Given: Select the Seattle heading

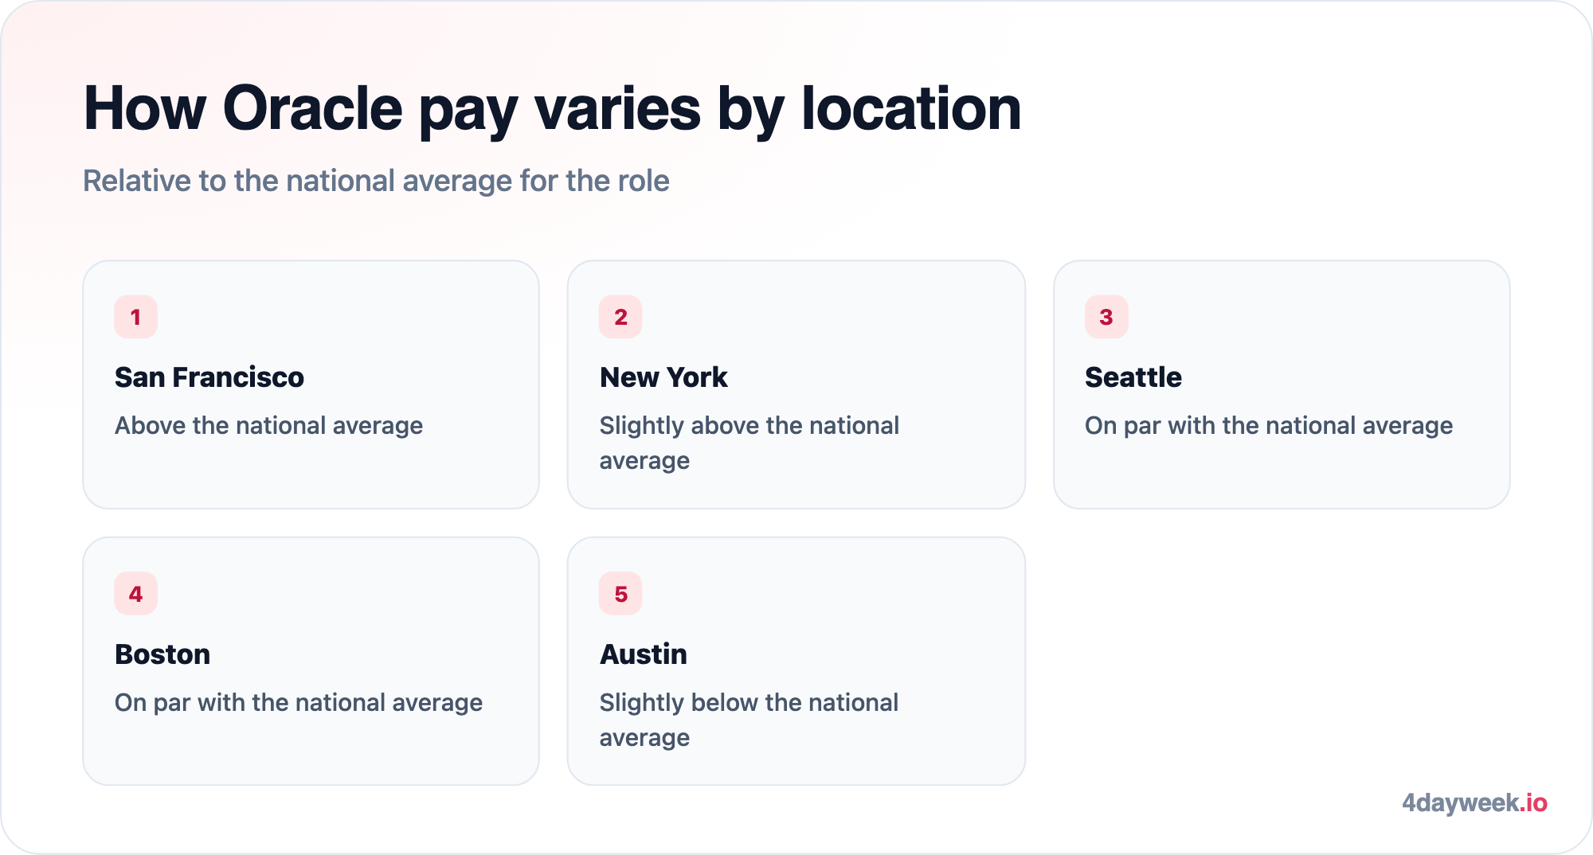Looking at the screenshot, I should [1133, 377].
